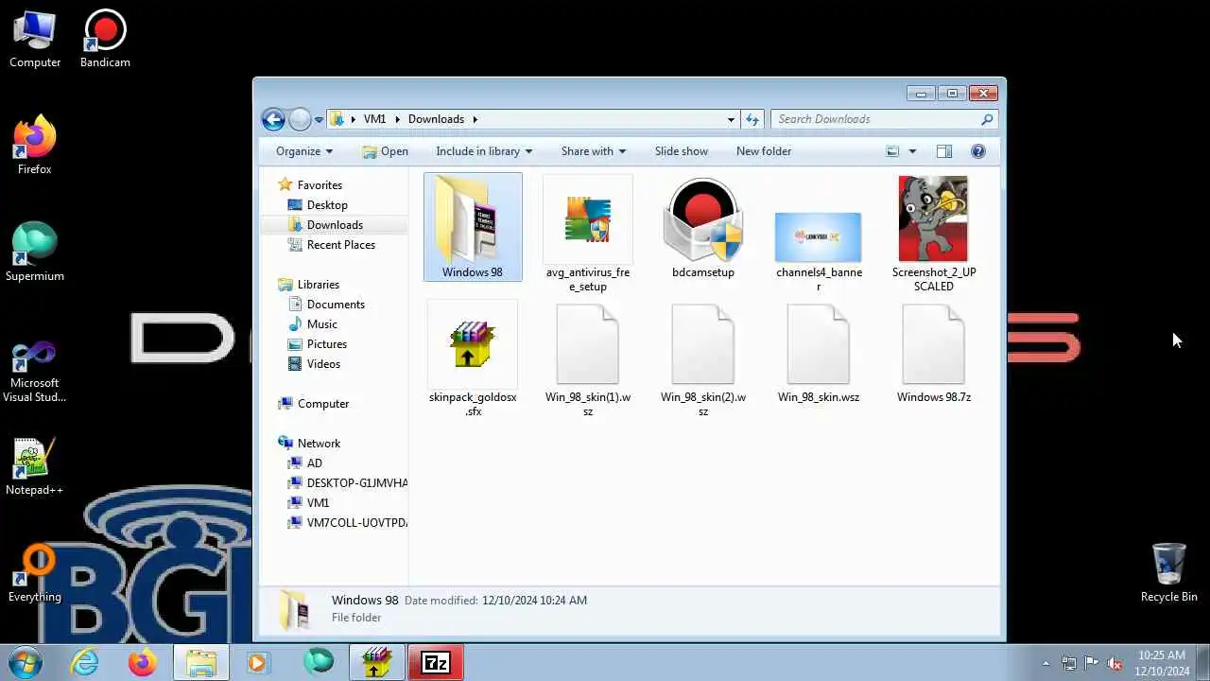This screenshot has width=1210, height=681.
Task: Open the view options dropdown arrow
Action: [912, 151]
